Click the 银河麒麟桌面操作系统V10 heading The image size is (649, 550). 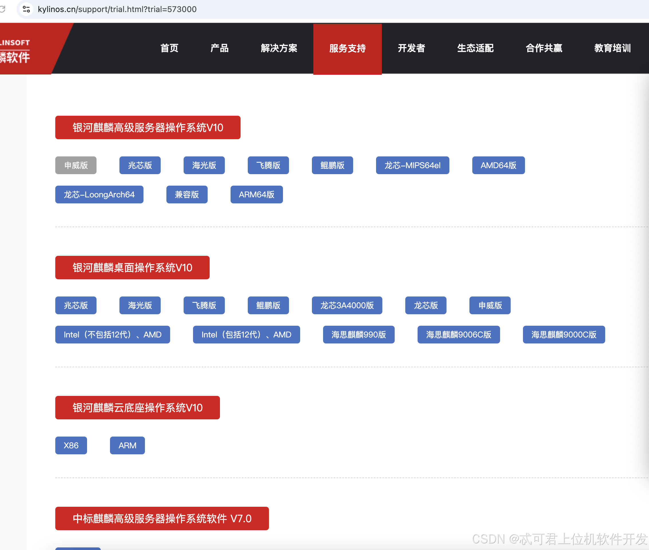[x=132, y=268]
